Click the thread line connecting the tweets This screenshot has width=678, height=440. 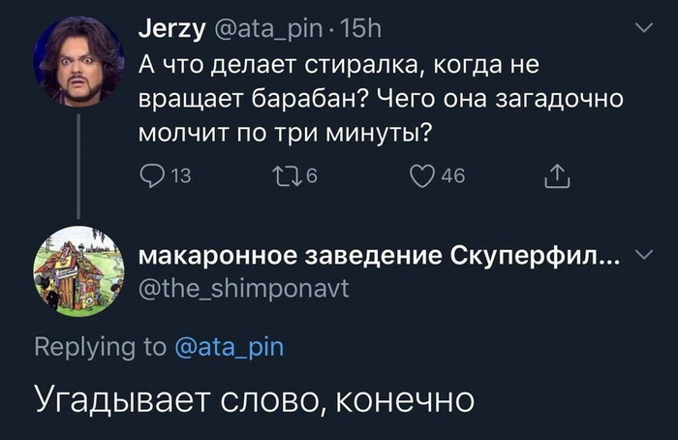[x=78, y=166]
